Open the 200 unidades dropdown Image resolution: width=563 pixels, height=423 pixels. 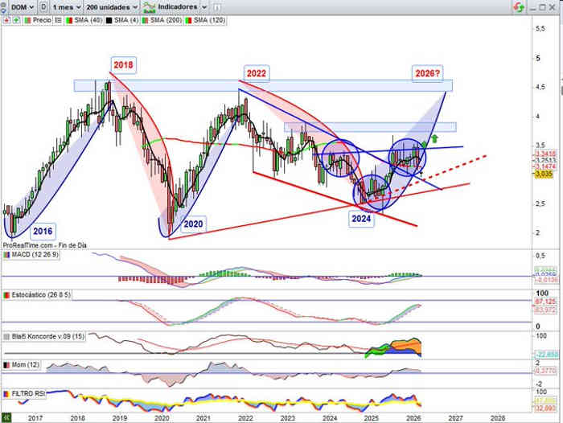[x=110, y=6]
